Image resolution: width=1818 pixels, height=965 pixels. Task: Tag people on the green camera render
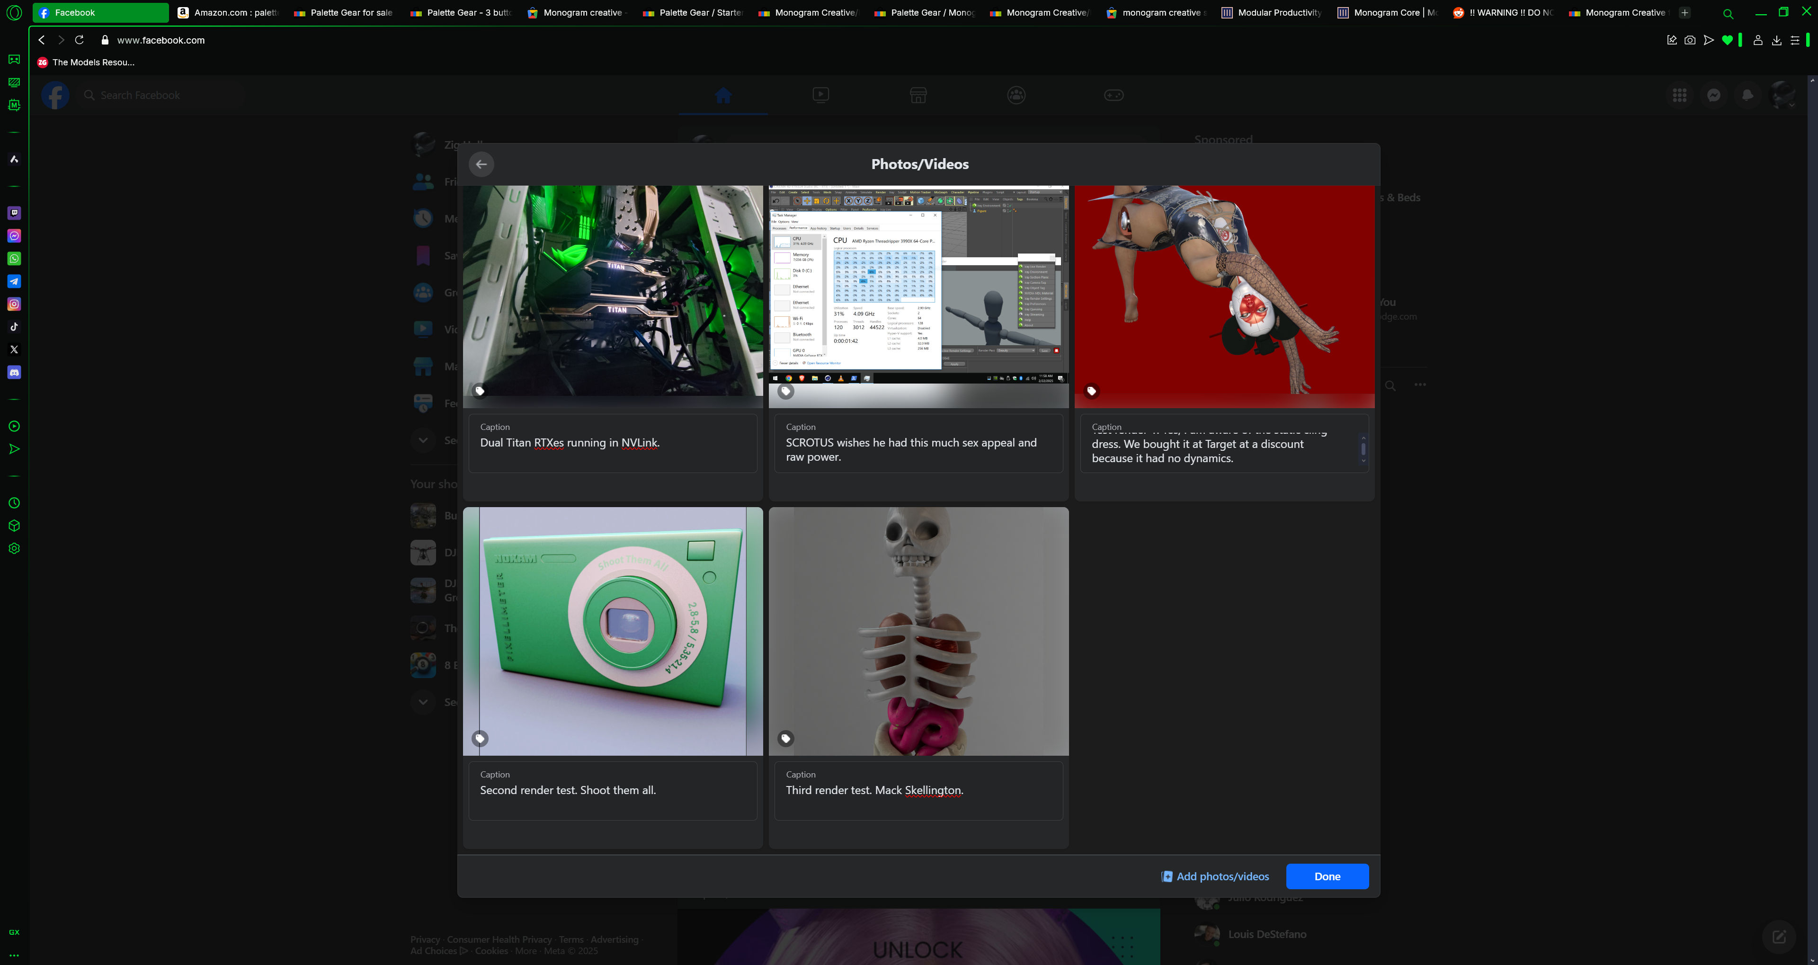[479, 738]
